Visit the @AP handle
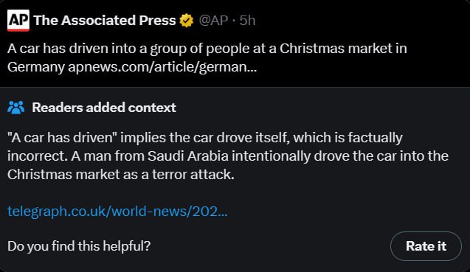The image size is (470, 272). (x=213, y=21)
